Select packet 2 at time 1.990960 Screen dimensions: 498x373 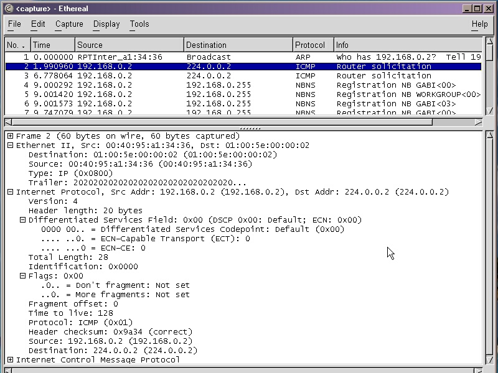243,67
